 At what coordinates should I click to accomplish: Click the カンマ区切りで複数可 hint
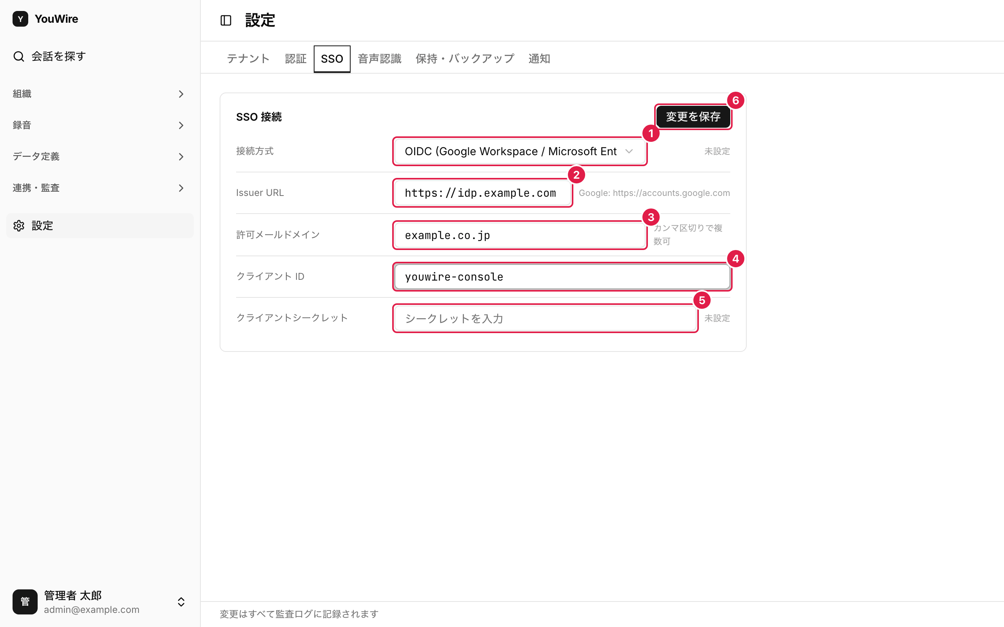(688, 234)
